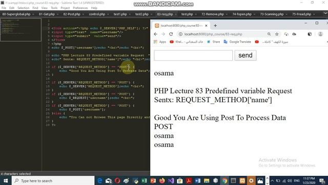
Task: Open the Selection menu
Action: pos(23,8)
